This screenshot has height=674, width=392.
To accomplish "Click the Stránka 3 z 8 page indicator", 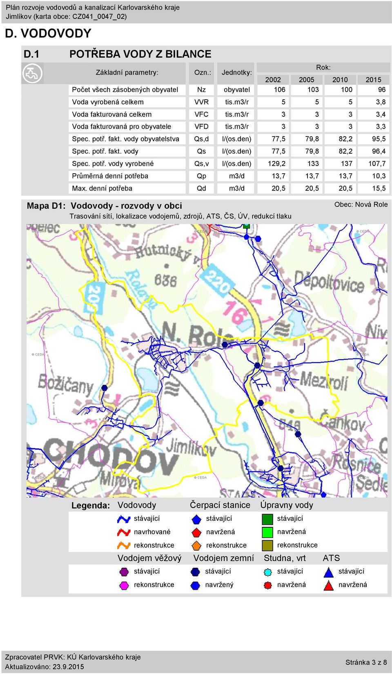I will [366, 662].
